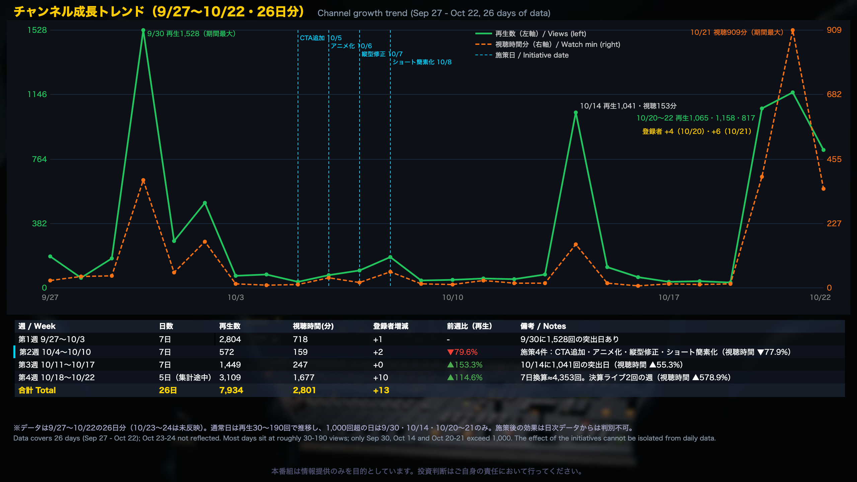Select row 第2週 10/4〜10/10

click(430, 352)
